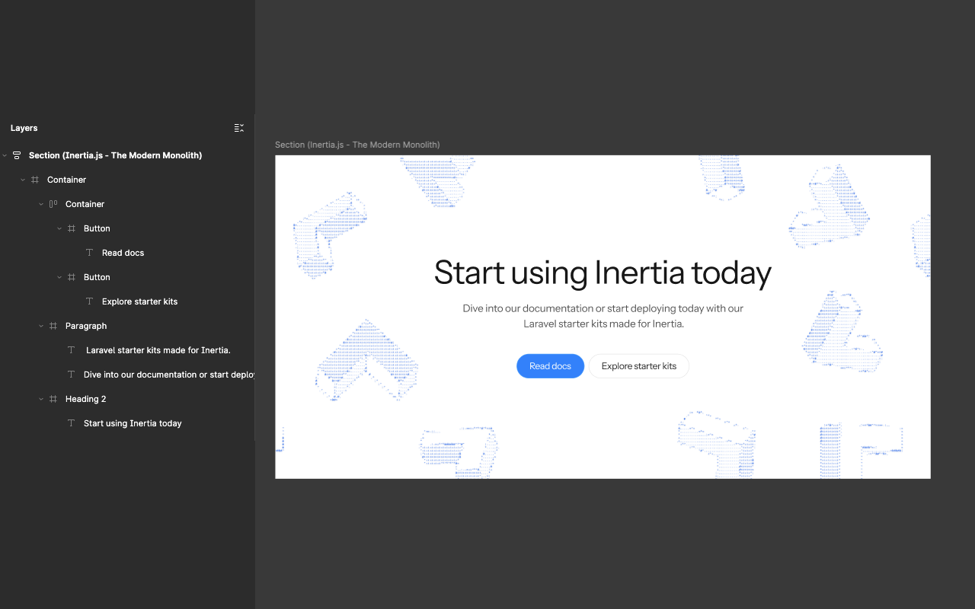Select the Read docs text layer

(x=123, y=253)
